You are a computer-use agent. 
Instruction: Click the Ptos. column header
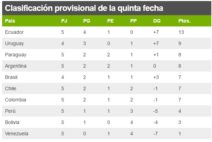point(184,21)
